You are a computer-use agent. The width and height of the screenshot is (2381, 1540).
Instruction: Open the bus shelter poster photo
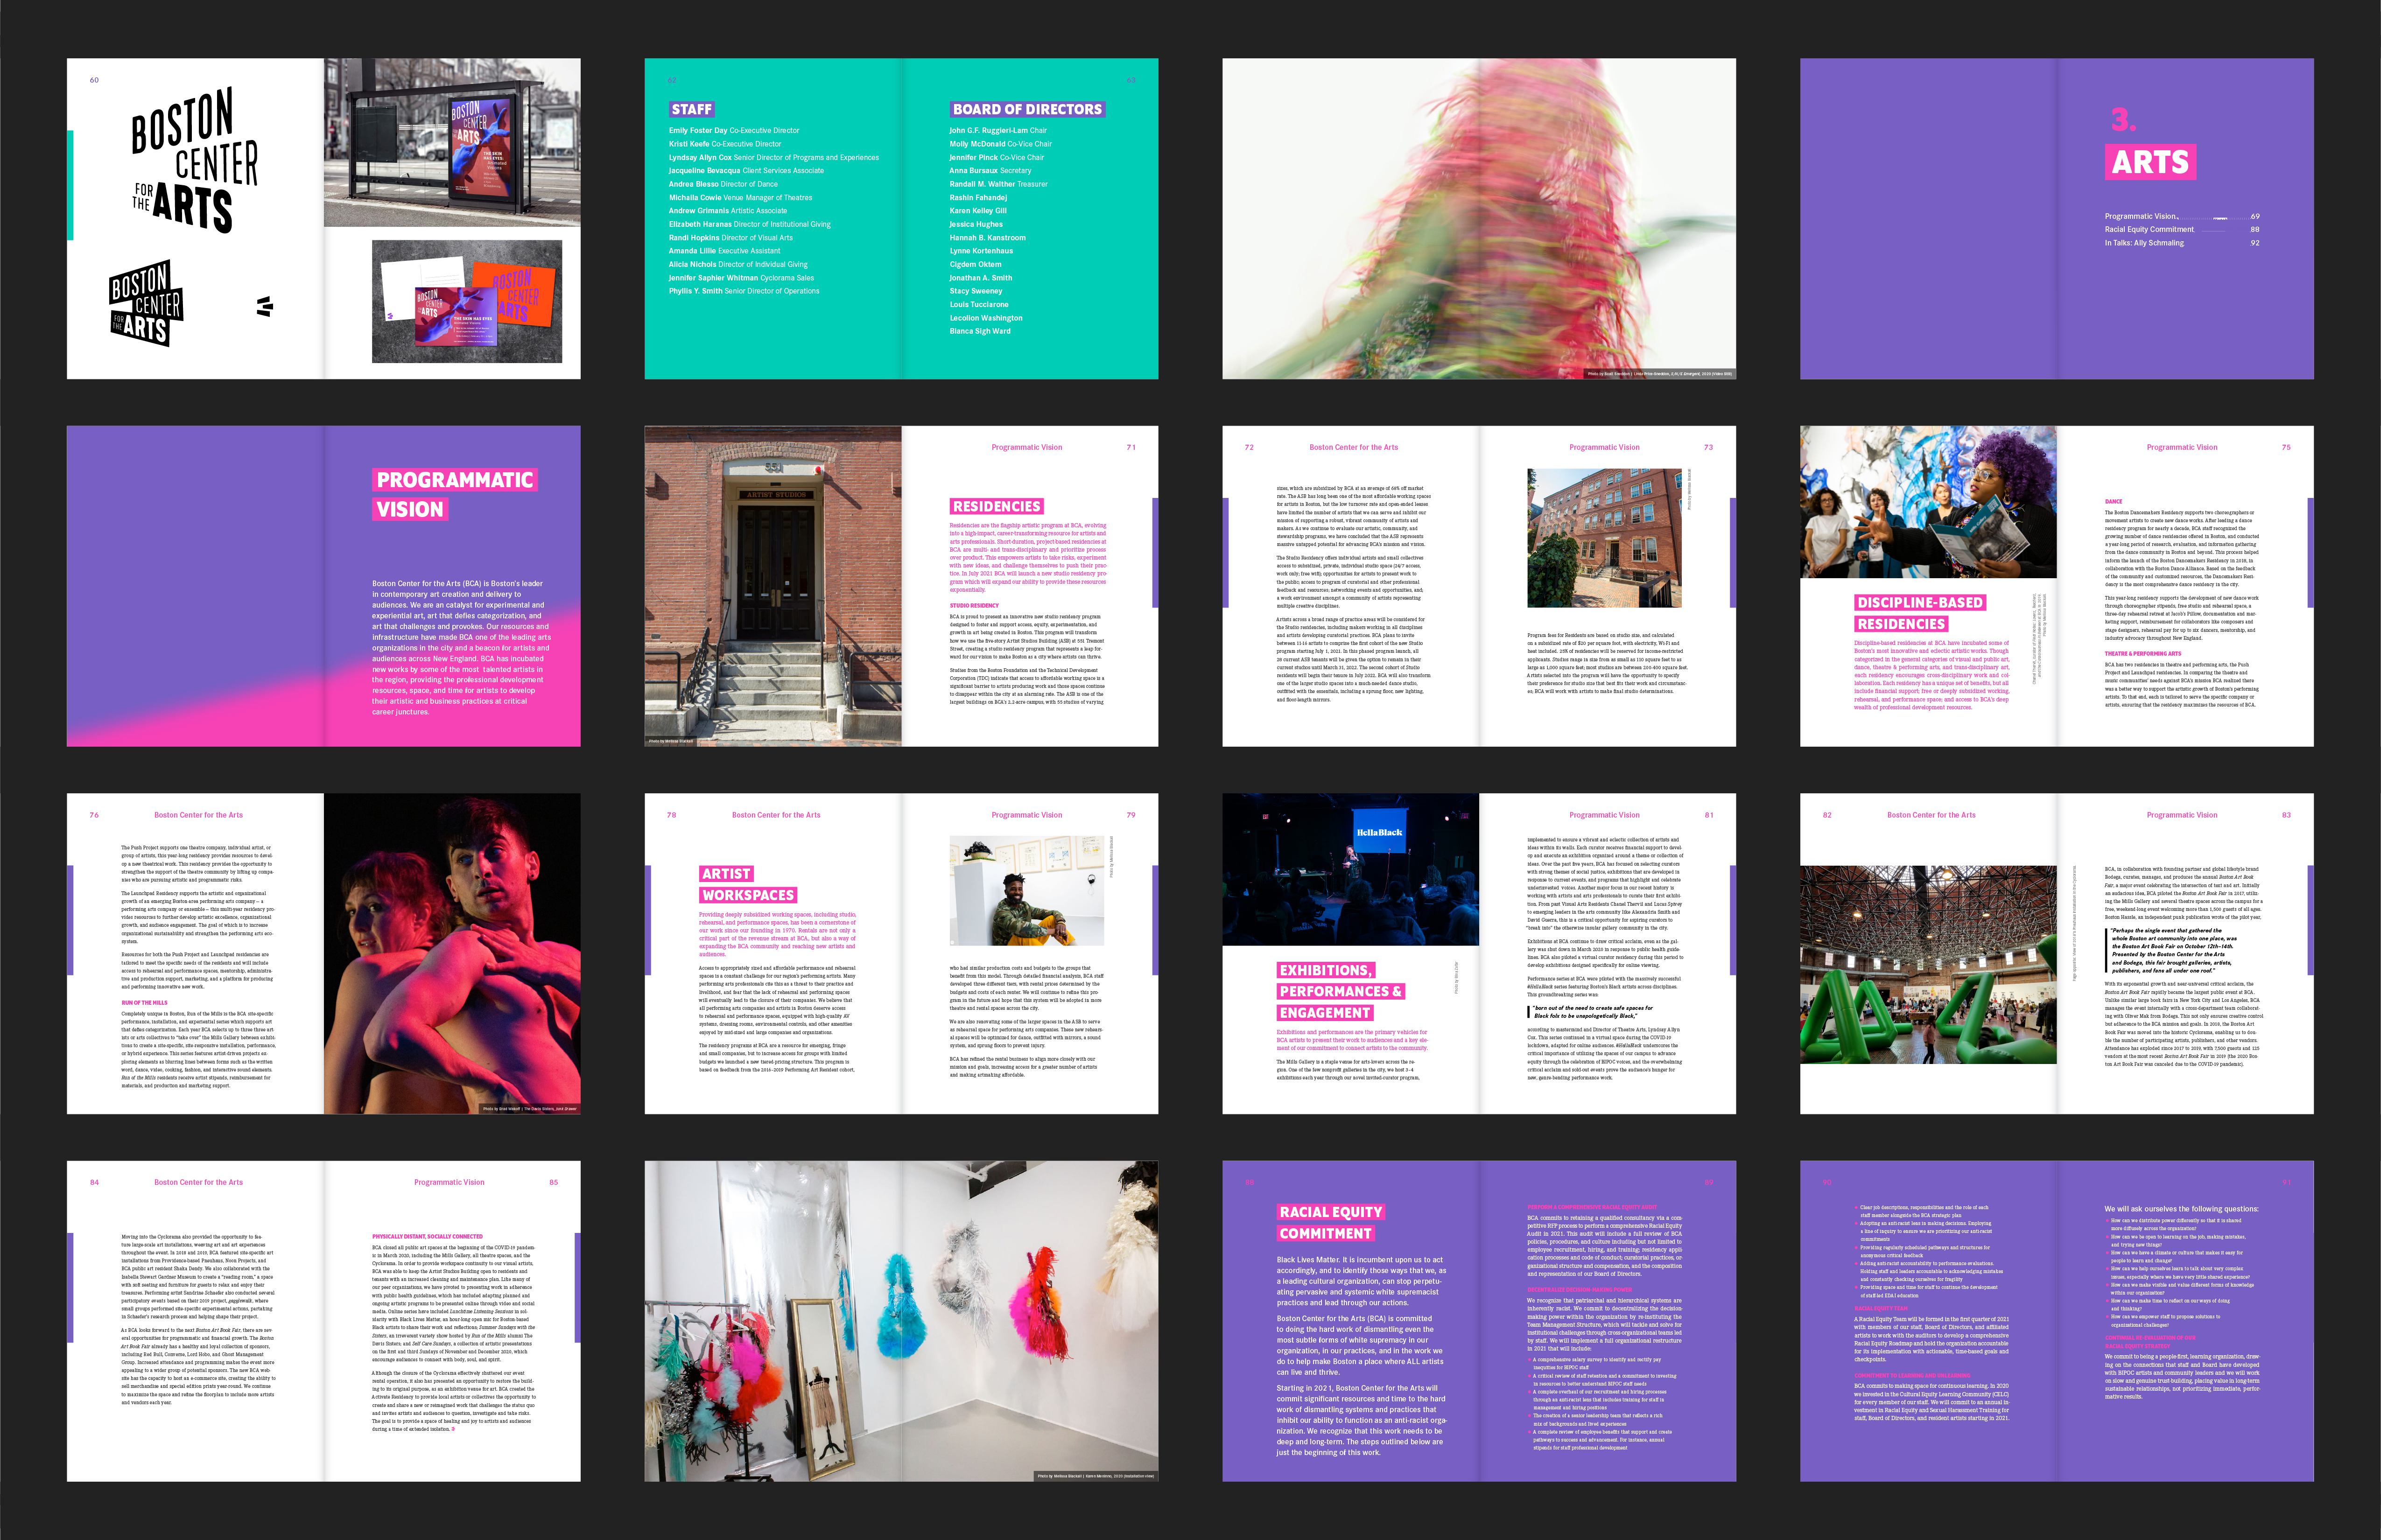452,142
